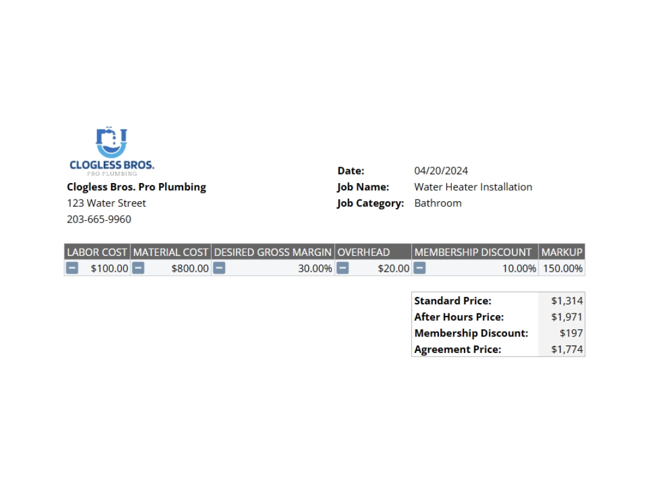The width and height of the screenshot is (652, 485).
Task: Click the minus icon beside Labor Cost value
Action: 72,268
